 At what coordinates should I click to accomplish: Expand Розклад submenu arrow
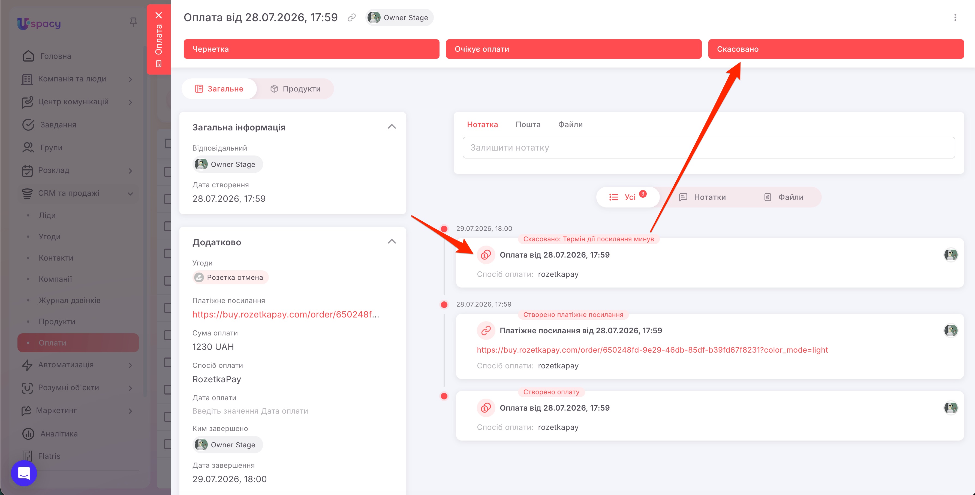pos(131,171)
